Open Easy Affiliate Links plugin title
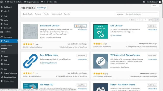The height and width of the screenshot is (91, 163). (x=49, y=55)
